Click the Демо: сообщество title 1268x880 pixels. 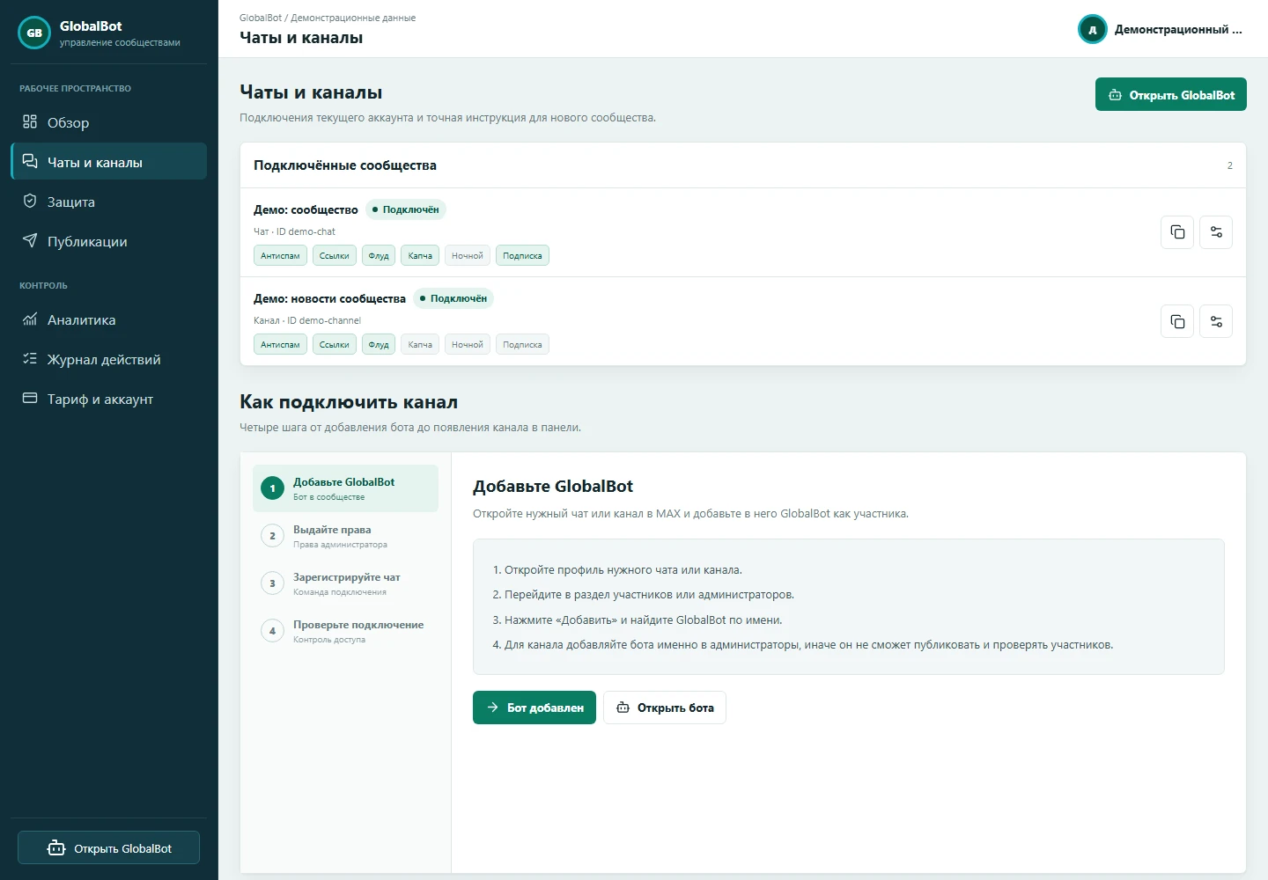point(306,210)
